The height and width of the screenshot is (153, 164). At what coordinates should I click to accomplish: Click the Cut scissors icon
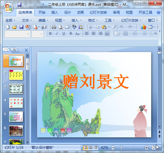pos(90,27)
